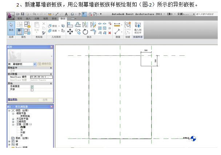This screenshot has width=221, height=155.
Task: Toggle the Shared (共享) checkbox
Action: [32, 89]
